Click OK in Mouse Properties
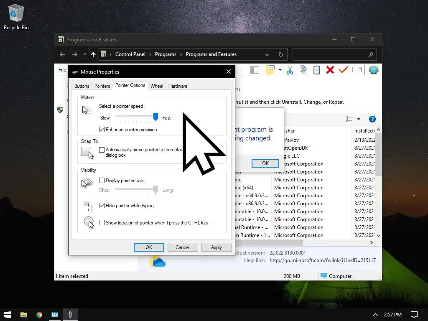 149,247
